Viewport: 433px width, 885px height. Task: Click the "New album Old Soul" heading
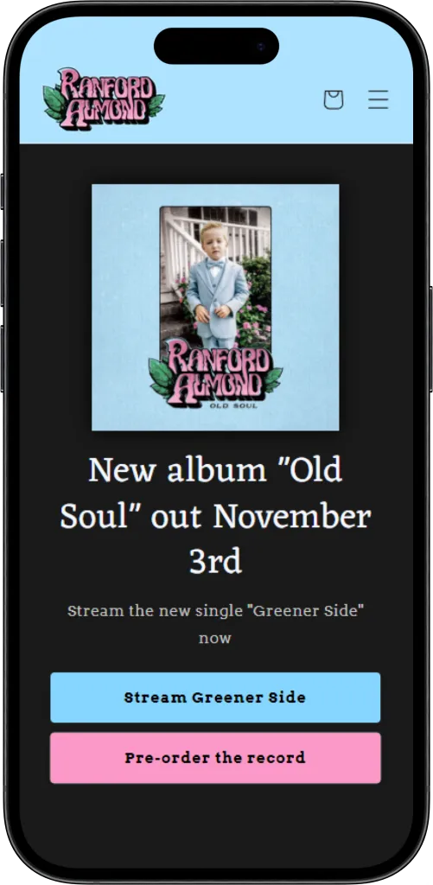[x=215, y=515]
